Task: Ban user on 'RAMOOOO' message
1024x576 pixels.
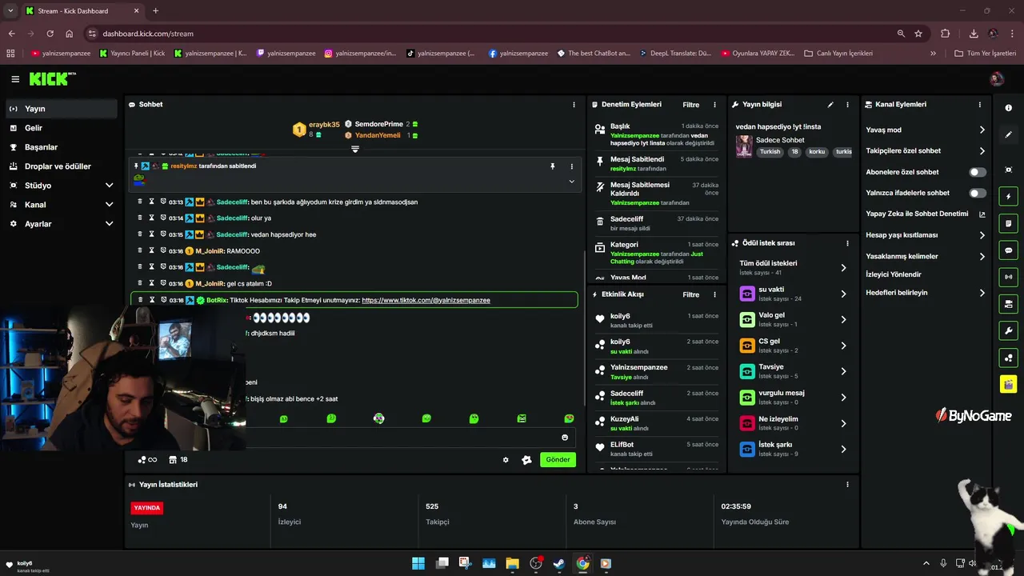Action: [x=162, y=250]
